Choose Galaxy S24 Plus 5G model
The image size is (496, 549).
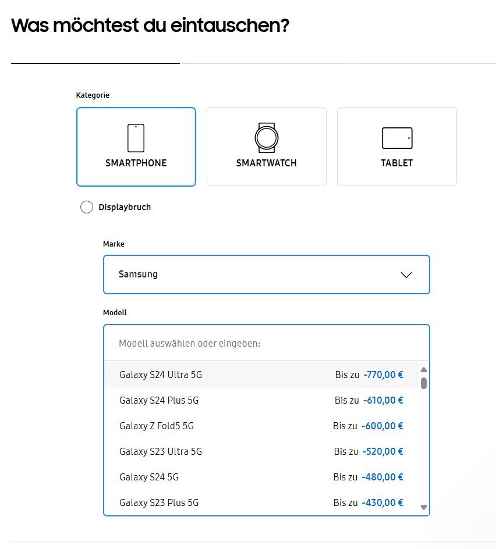click(159, 401)
